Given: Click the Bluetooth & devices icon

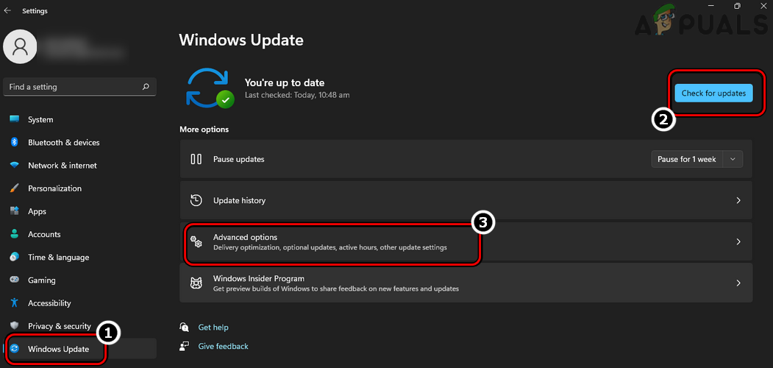Looking at the screenshot, I should coord(14,142).
